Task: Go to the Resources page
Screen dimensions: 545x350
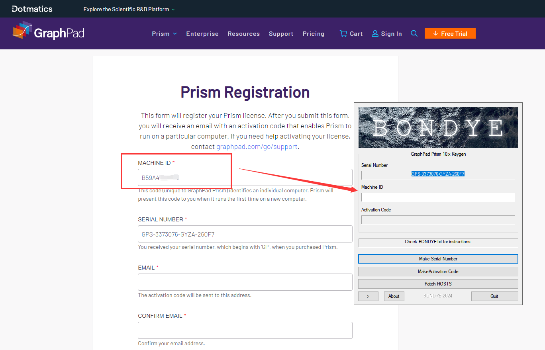Action: [244, 34]
